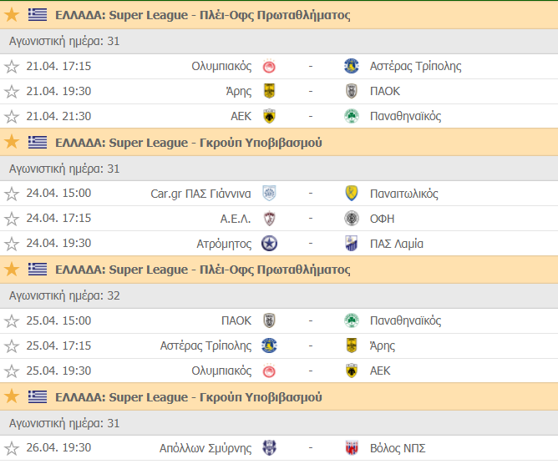Click the ΟΦΗ team crest icon
The width and height of the screenshot is (558, 464).
[x=352, y=219]
